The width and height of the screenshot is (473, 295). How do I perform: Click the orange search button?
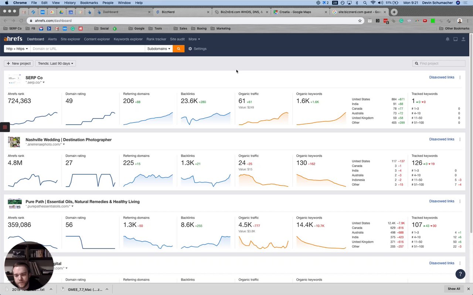point(178,49)
